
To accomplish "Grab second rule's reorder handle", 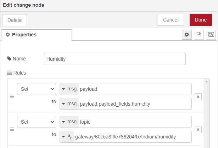I will pyautogui.click(x=12, y=129).
